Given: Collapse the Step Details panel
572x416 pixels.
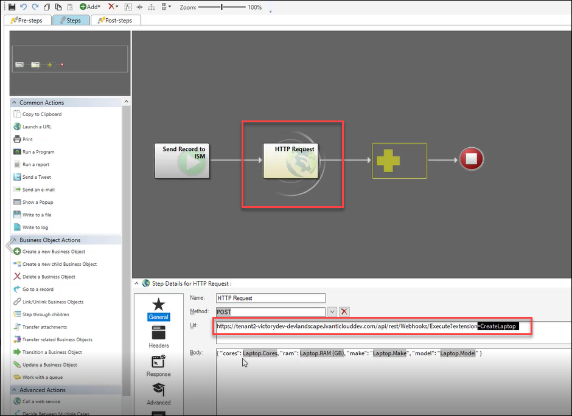Looking at the screenshot, I should point(136,283).
